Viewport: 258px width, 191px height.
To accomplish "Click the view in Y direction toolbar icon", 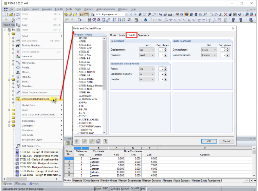I will tap(119, 20).
